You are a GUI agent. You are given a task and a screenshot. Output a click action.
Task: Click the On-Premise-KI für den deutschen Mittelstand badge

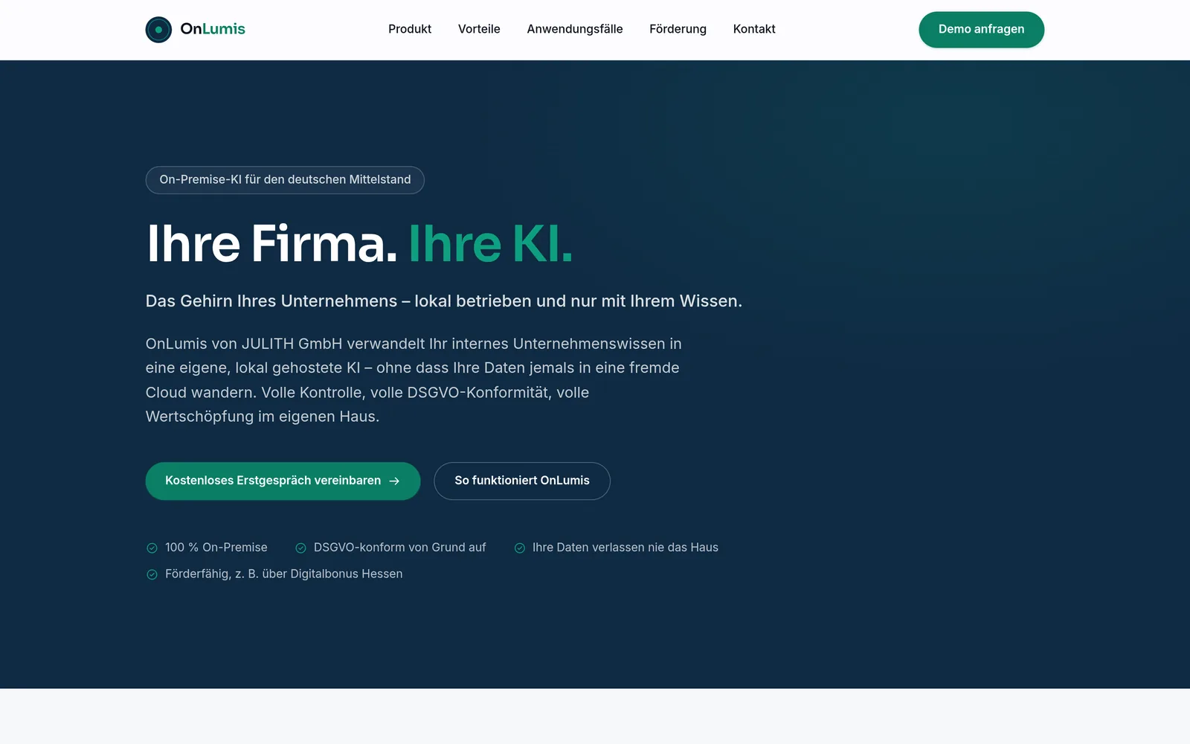(285, 180)
